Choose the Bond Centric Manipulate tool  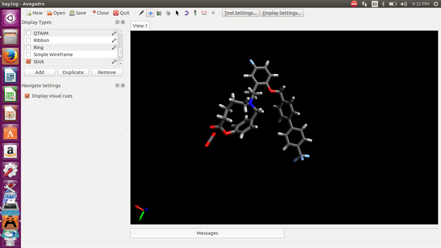(x=159, y=13)
